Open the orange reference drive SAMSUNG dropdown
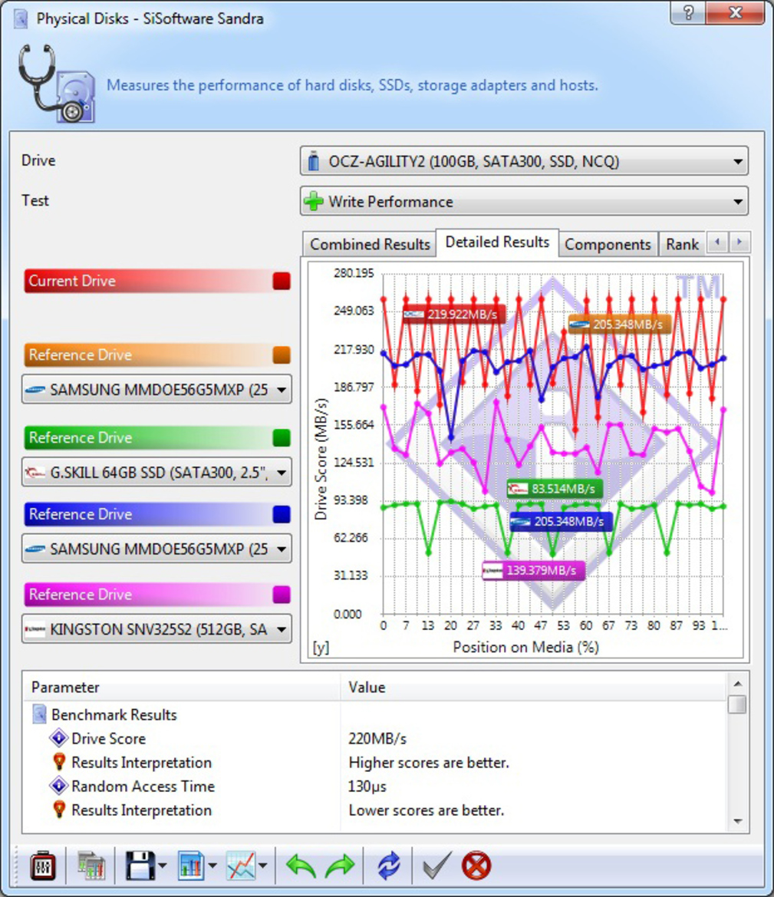The height and width of the screenshot is (897, 774). [156, 390]
